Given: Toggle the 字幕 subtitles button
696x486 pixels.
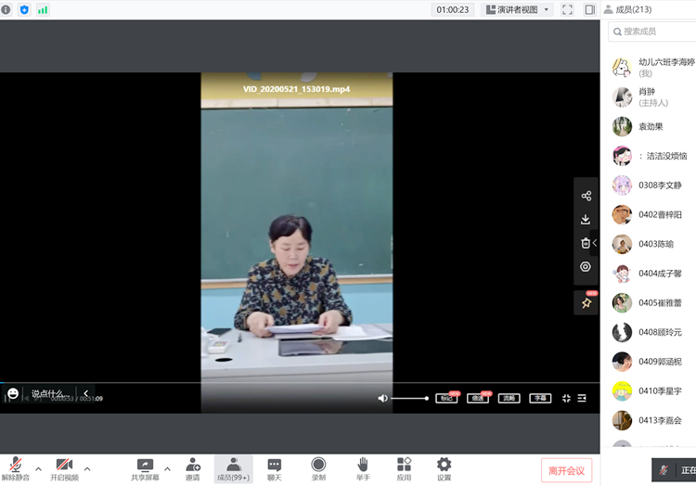Looking at the screenshot, I should 540,398.
